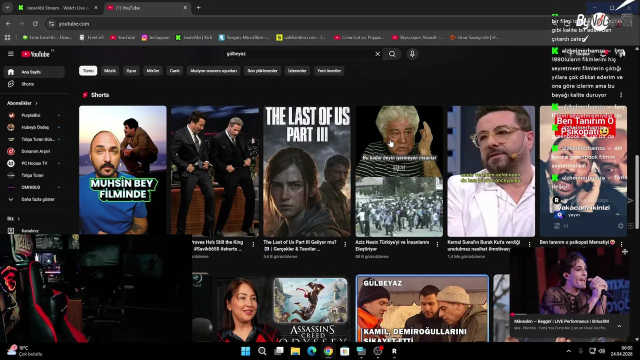Open the Windows Start button
Screen dimensions: 640x360
click(245, 351)
